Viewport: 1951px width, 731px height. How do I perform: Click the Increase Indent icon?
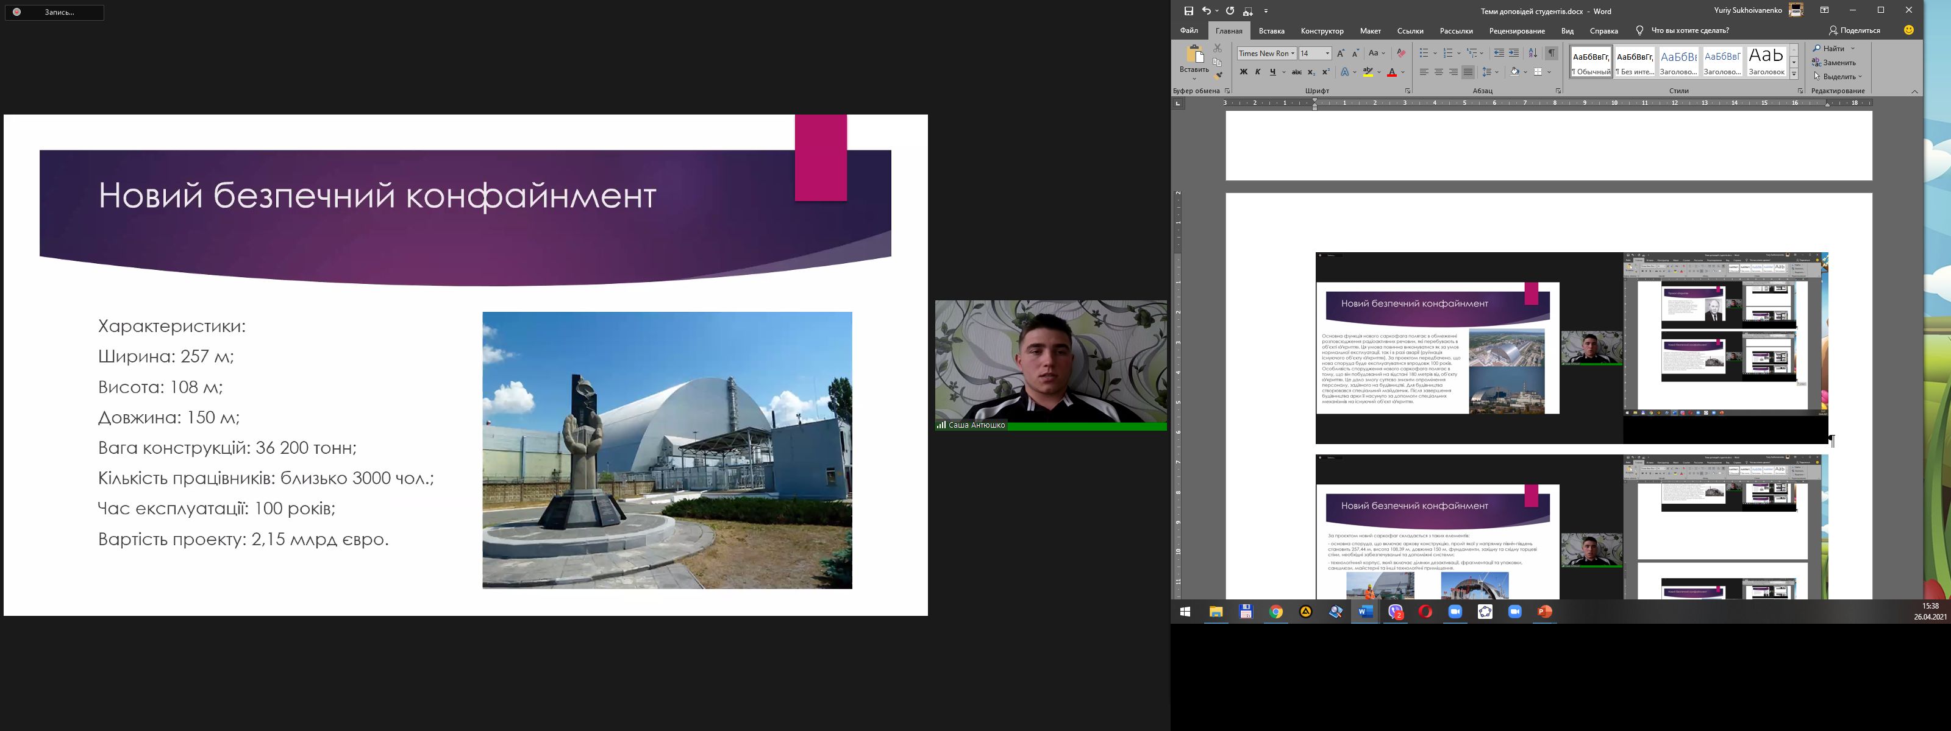coord(1513,53)
